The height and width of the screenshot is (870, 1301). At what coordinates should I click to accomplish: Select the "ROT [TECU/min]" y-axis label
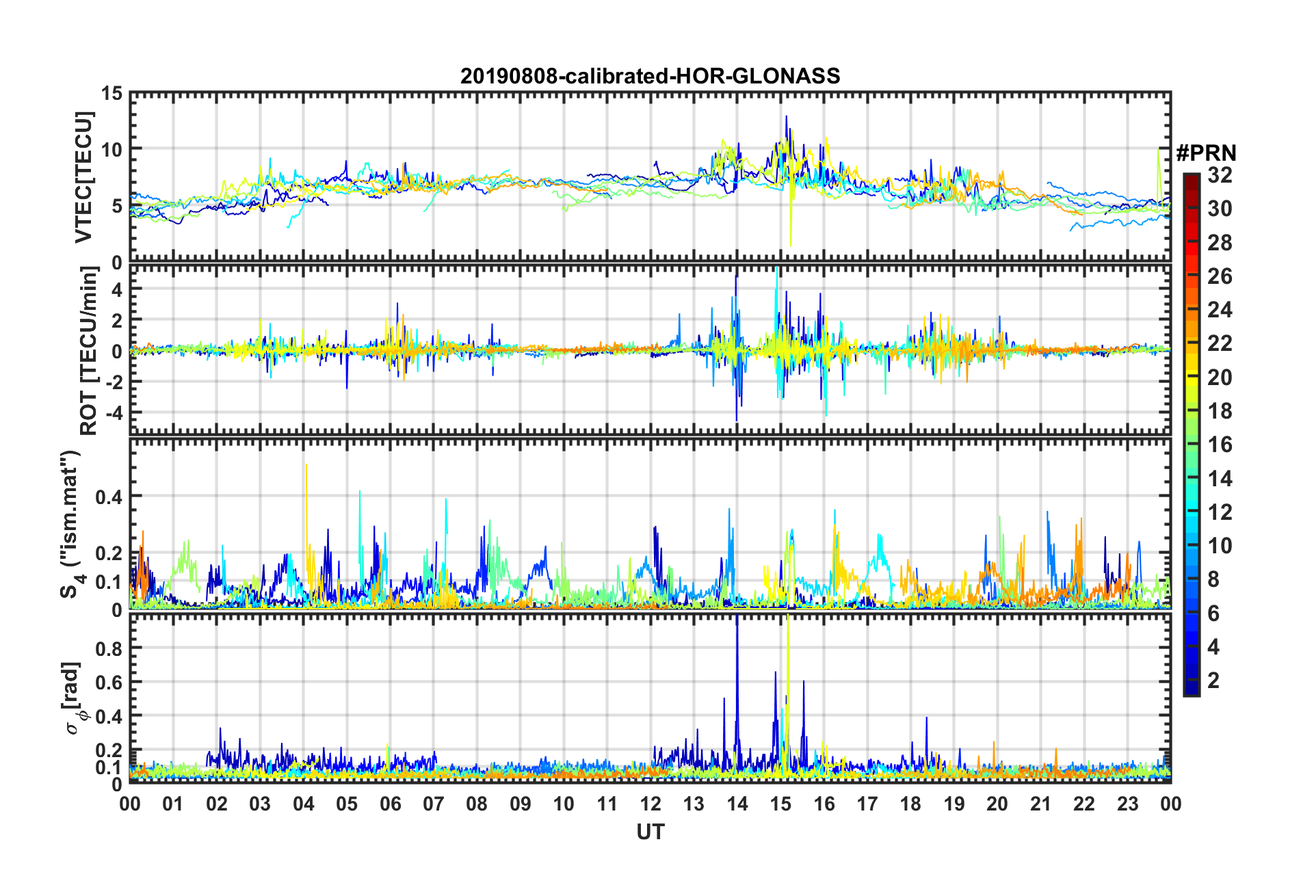89,351
